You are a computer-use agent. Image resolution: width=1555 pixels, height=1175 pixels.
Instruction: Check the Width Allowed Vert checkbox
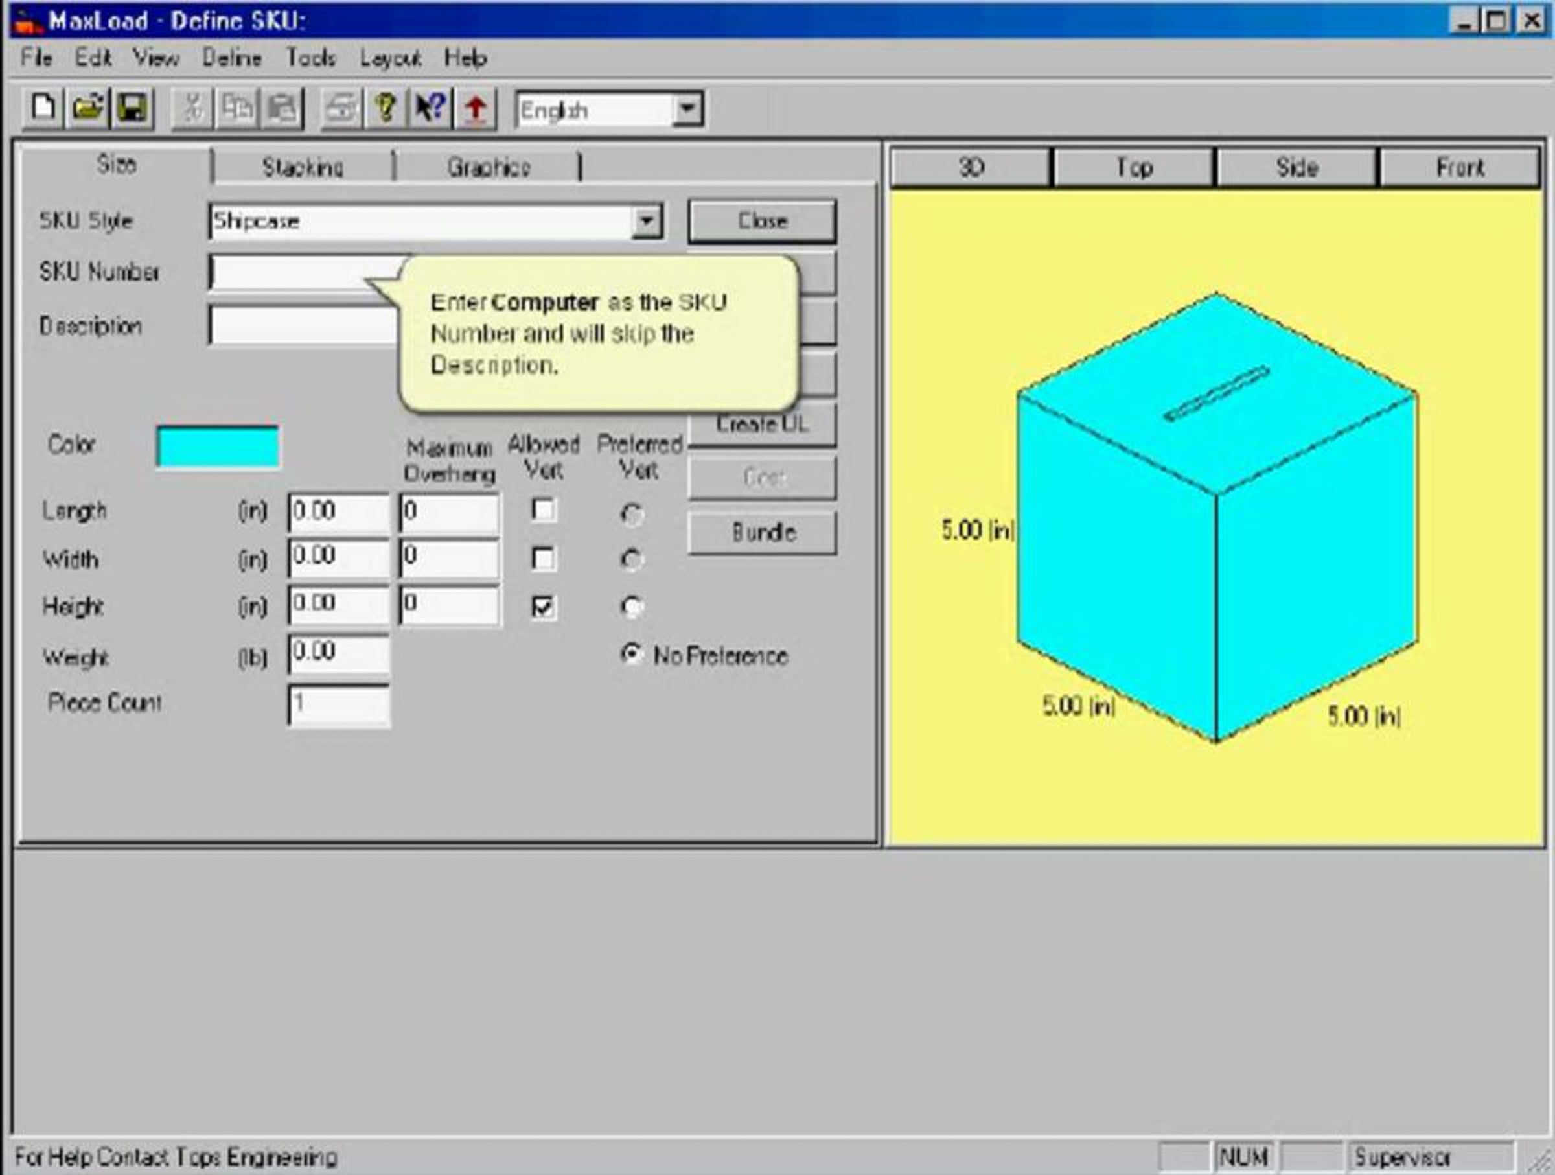click(544, 559)
